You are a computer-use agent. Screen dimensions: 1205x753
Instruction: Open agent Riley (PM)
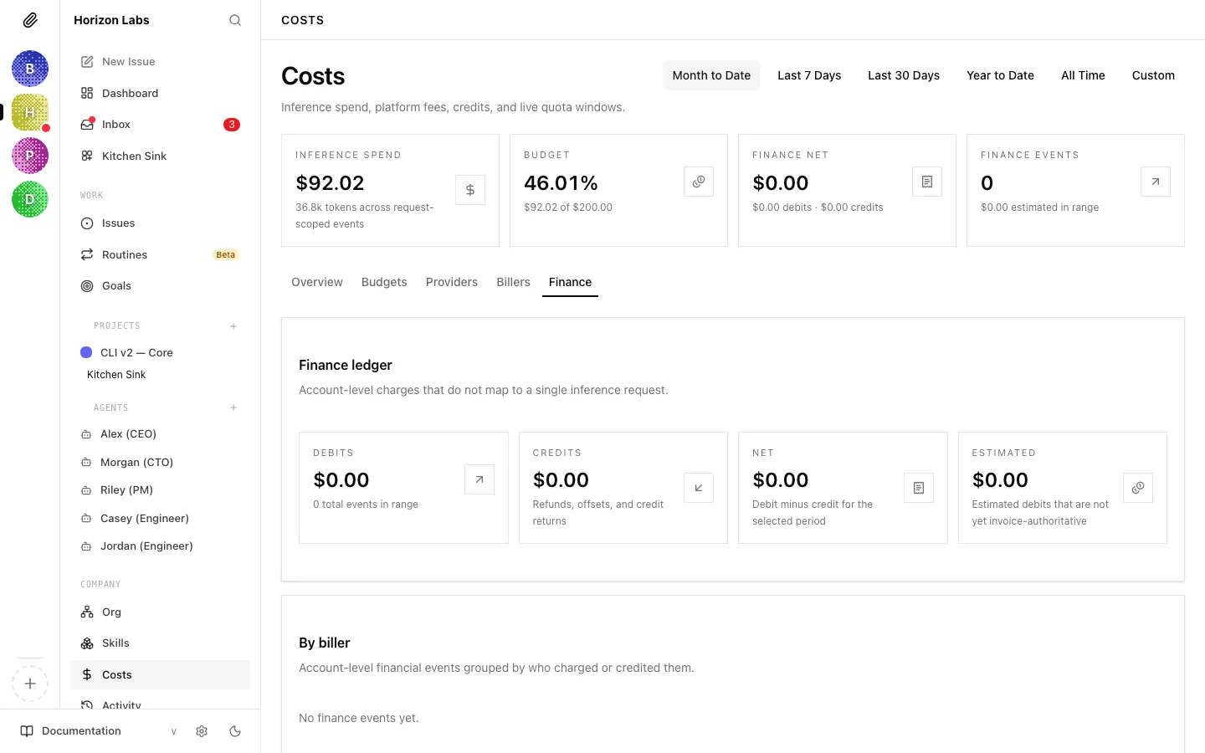[x=160, y=490]
